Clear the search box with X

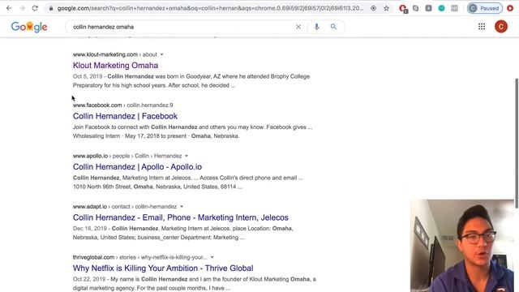tap(298, 27)
